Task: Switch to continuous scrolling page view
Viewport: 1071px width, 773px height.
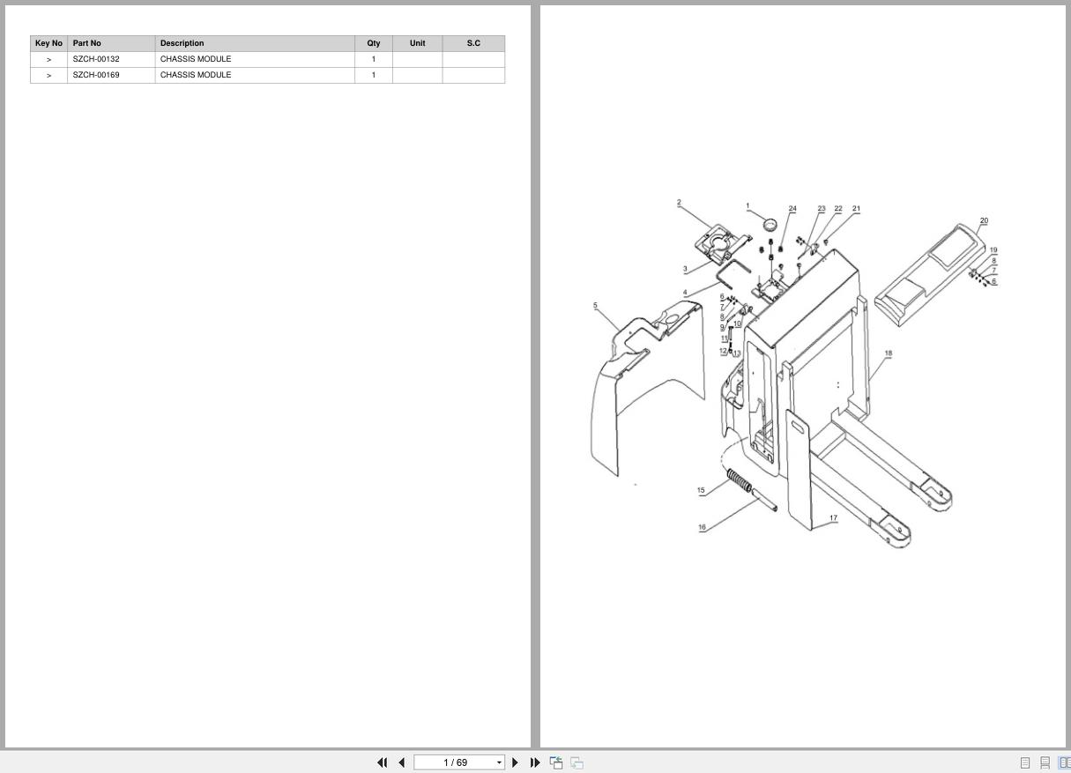Action: [1045, 762]
